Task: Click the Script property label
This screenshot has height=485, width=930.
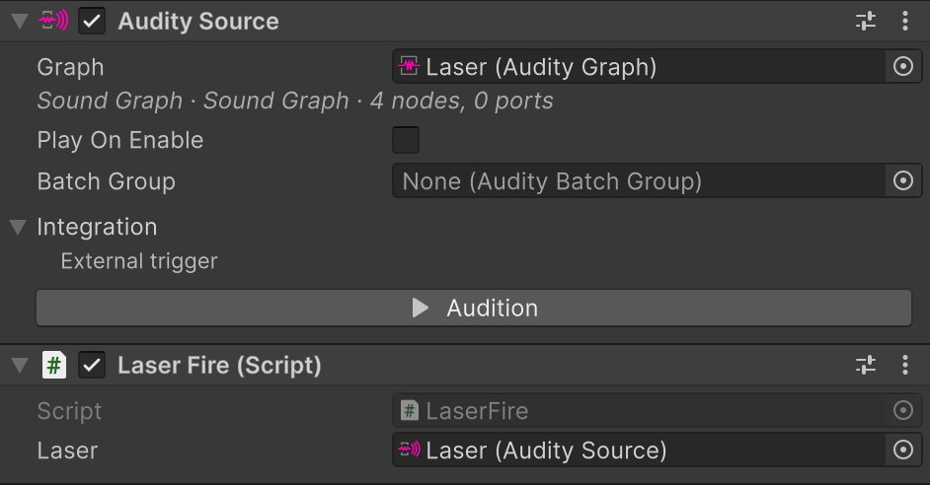Action: (x=69, y=412)
